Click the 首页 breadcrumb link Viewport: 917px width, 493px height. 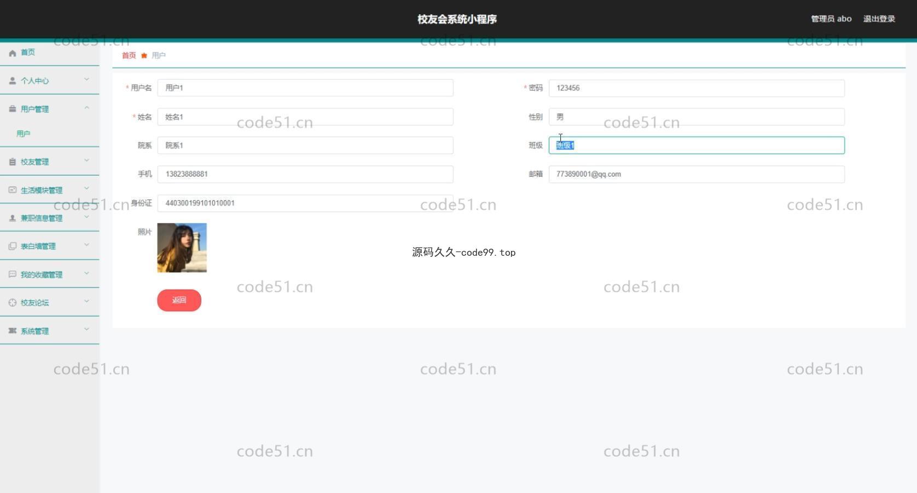pos(129,55)
